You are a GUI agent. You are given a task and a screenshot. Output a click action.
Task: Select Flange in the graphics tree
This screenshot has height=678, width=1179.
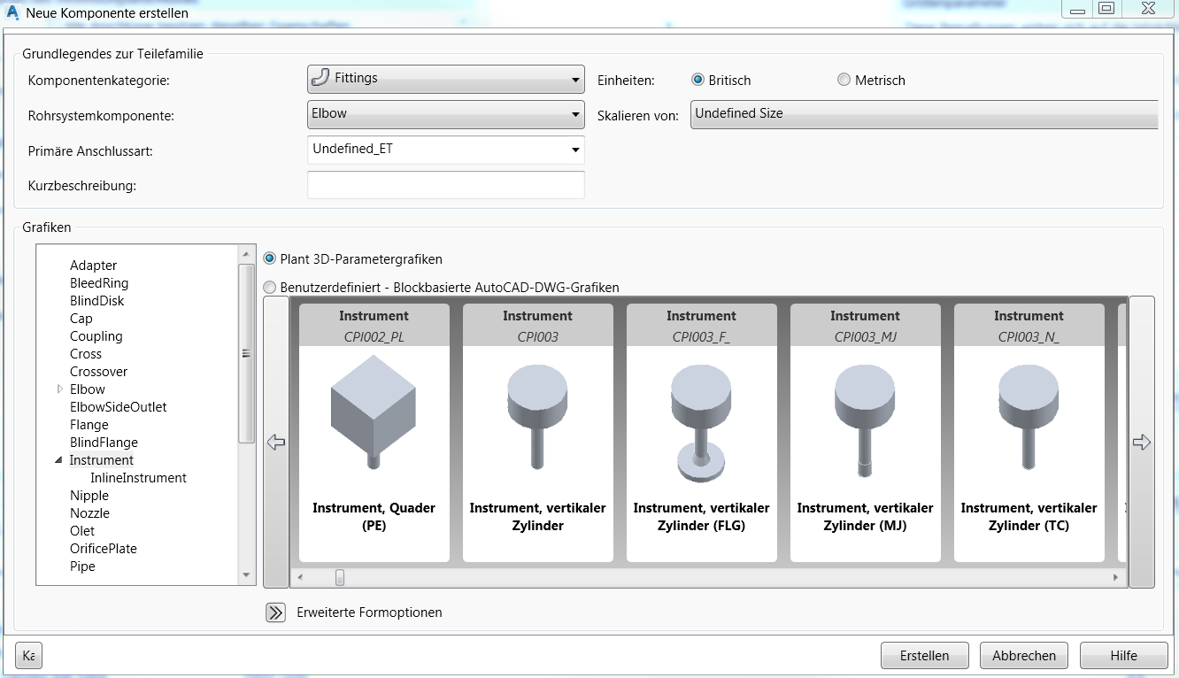pos(89,425)
